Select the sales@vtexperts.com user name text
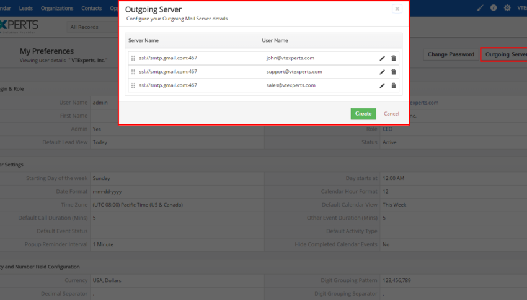 (x=291, y=85)
